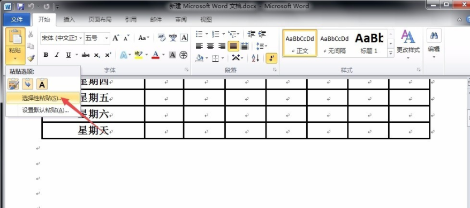Select the Format Painter brush
470x208 pixels.
coord(31,57)
